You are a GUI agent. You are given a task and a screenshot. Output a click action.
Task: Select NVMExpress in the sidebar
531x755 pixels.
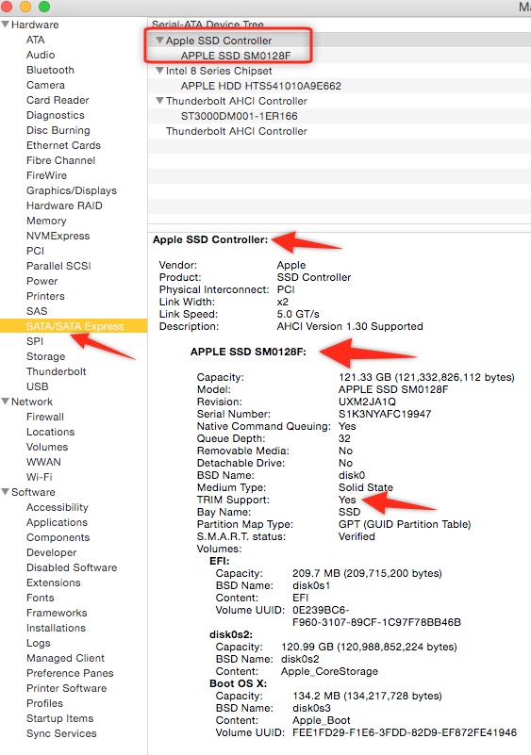pyautogui.click(x=58, y=236)
